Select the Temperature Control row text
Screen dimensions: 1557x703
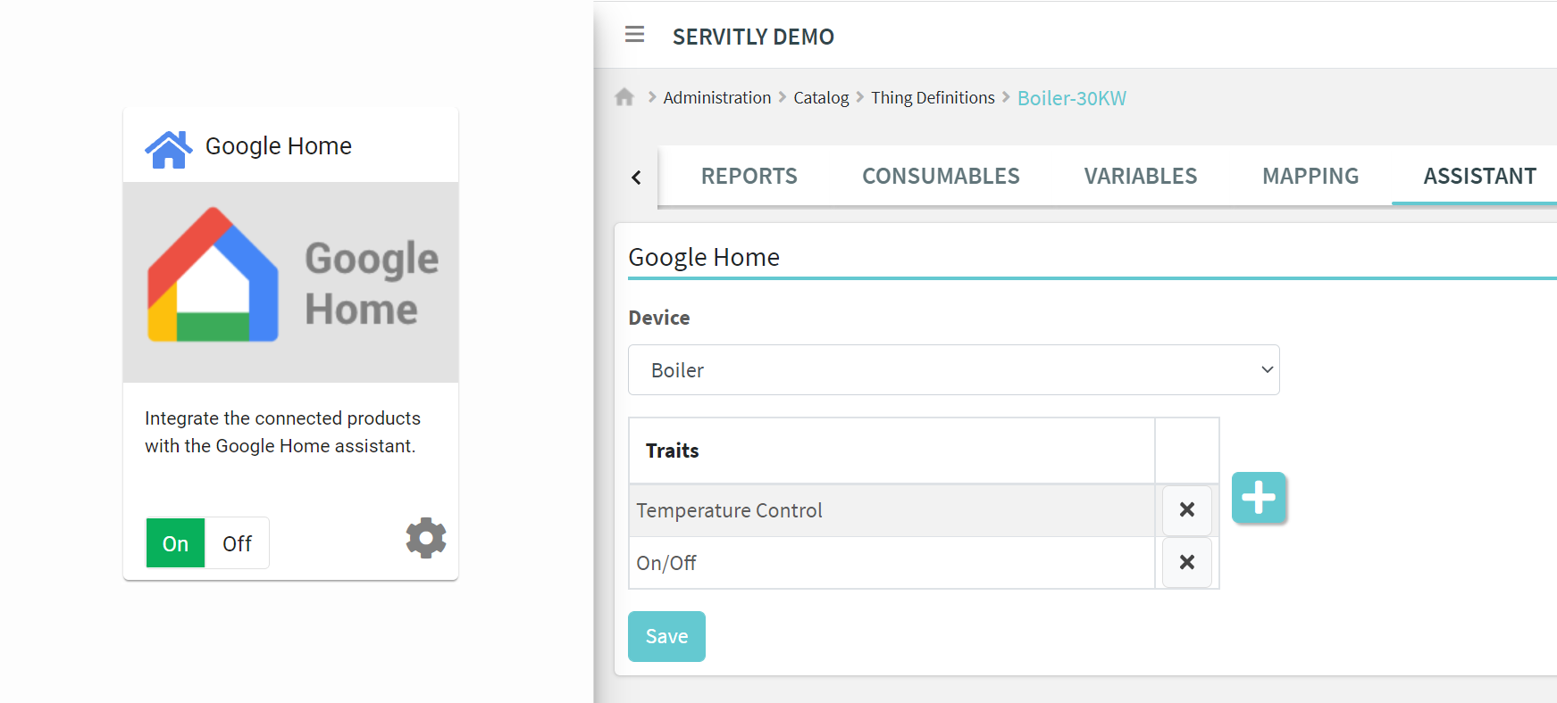pyautogui.click(x=729, y=510)
